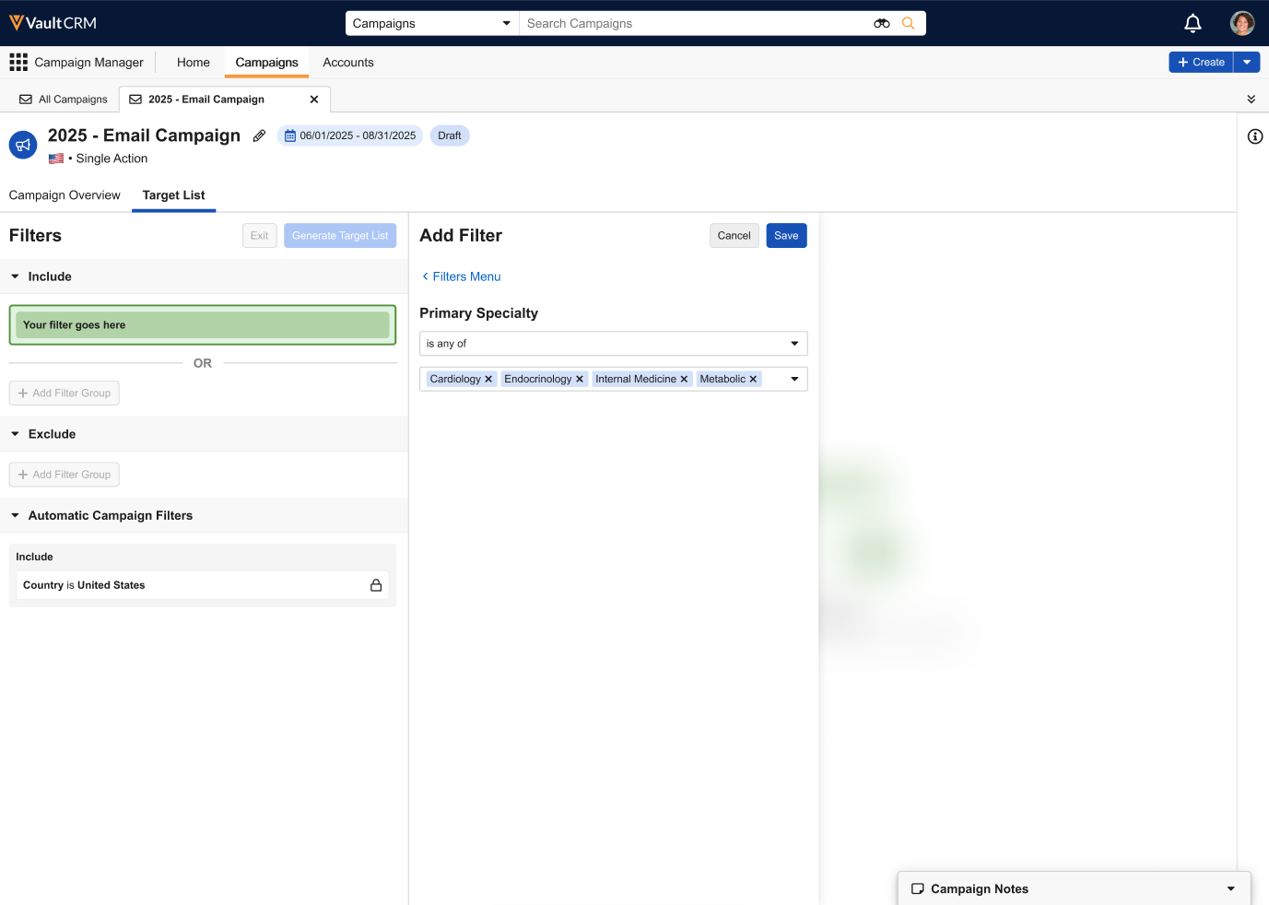Collapse Automatic Campaign Filters section

point(15,516)
